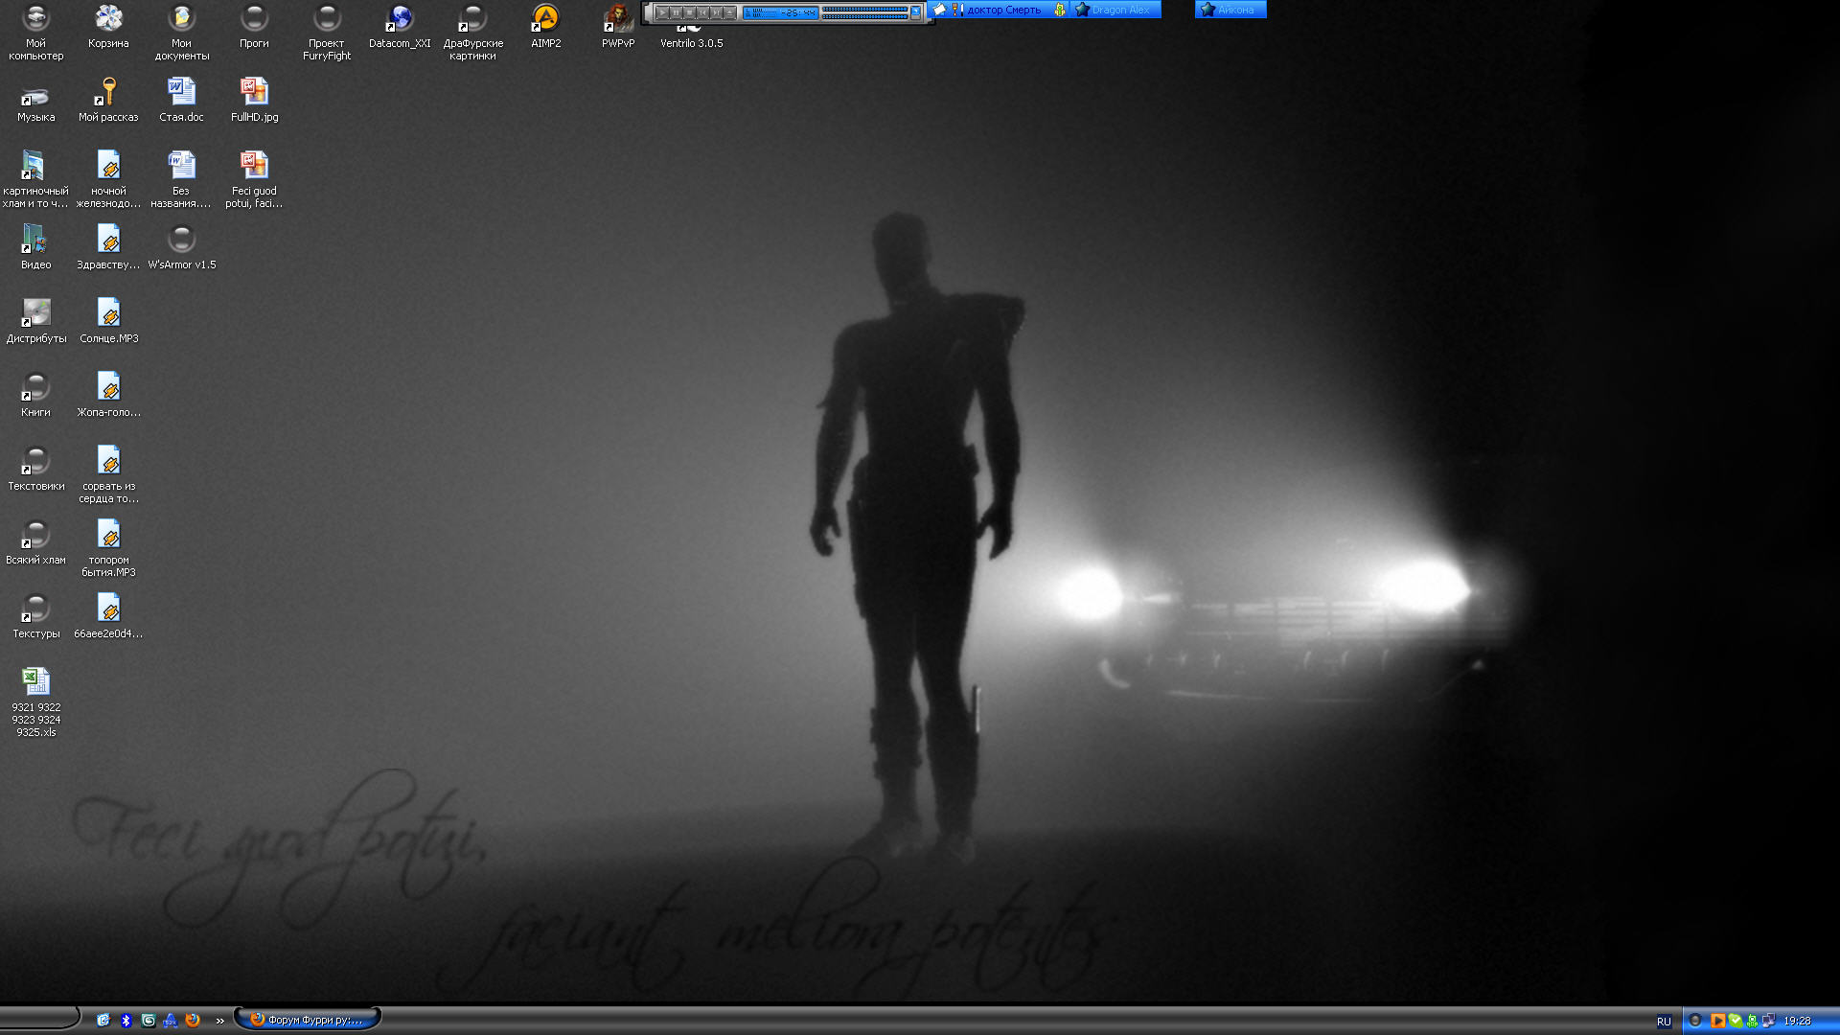
Task: Open the AIMP2 desktop shortcut
Action: [x=545, y=19]
